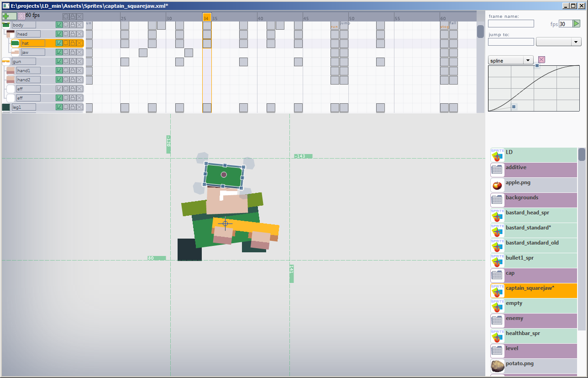This screenshot has width=588, height=378.
Task: Open the bastard_head_spr sprite file icon
Action: pyautogui.click(x=498, y=215)
